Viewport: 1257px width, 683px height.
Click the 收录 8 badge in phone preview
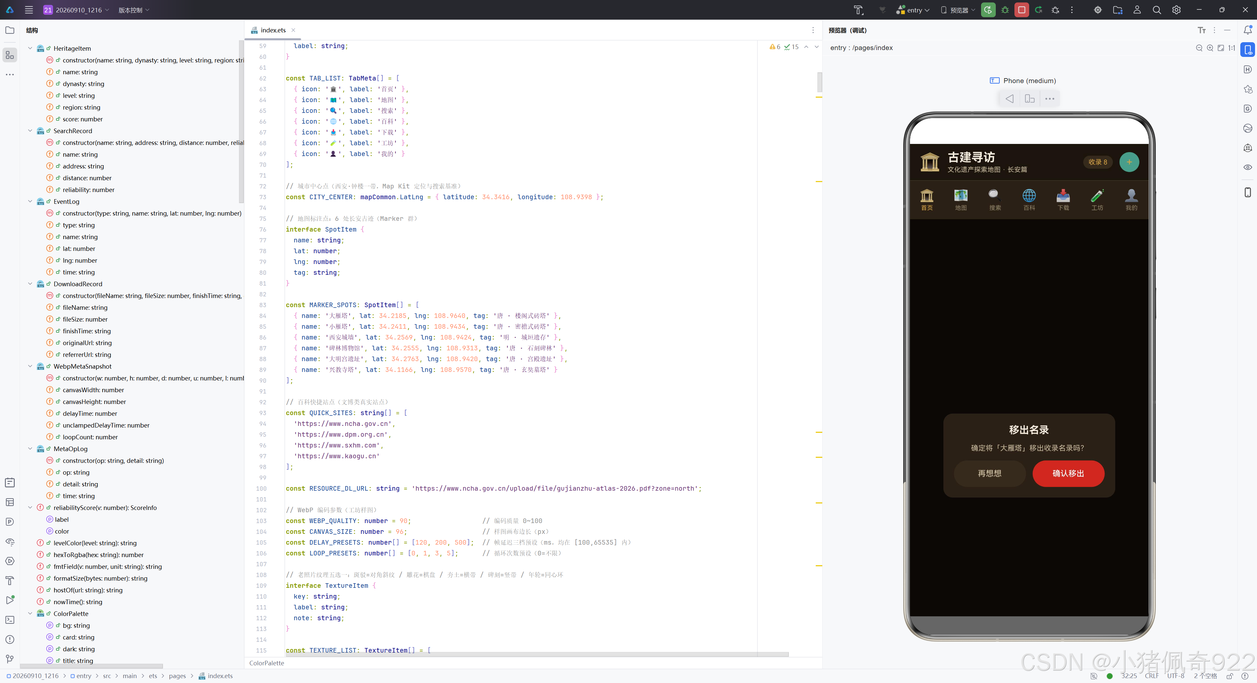point(1098,162)
